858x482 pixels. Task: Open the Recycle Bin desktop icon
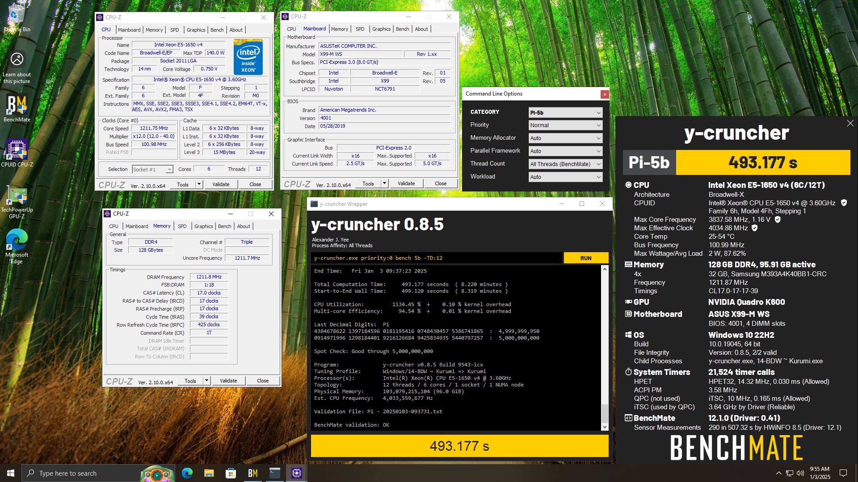pos(17,18)
